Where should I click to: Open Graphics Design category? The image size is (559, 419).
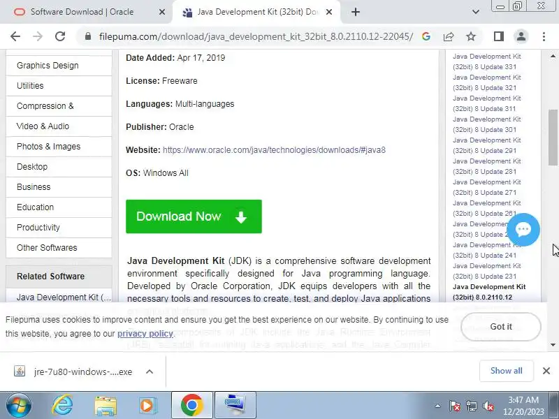59,66
